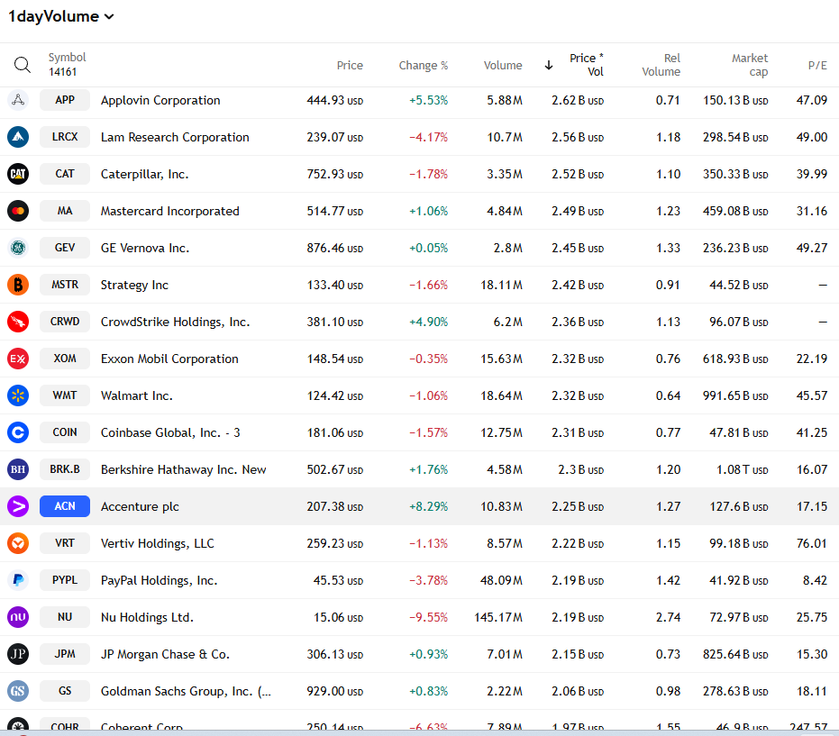839x736 pixels.
Task: Select the highlighted ACN ticker badge
Action: [65, 506]
